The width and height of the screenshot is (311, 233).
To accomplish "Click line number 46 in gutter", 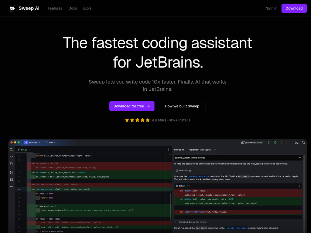I will click(x=19, y=189).
